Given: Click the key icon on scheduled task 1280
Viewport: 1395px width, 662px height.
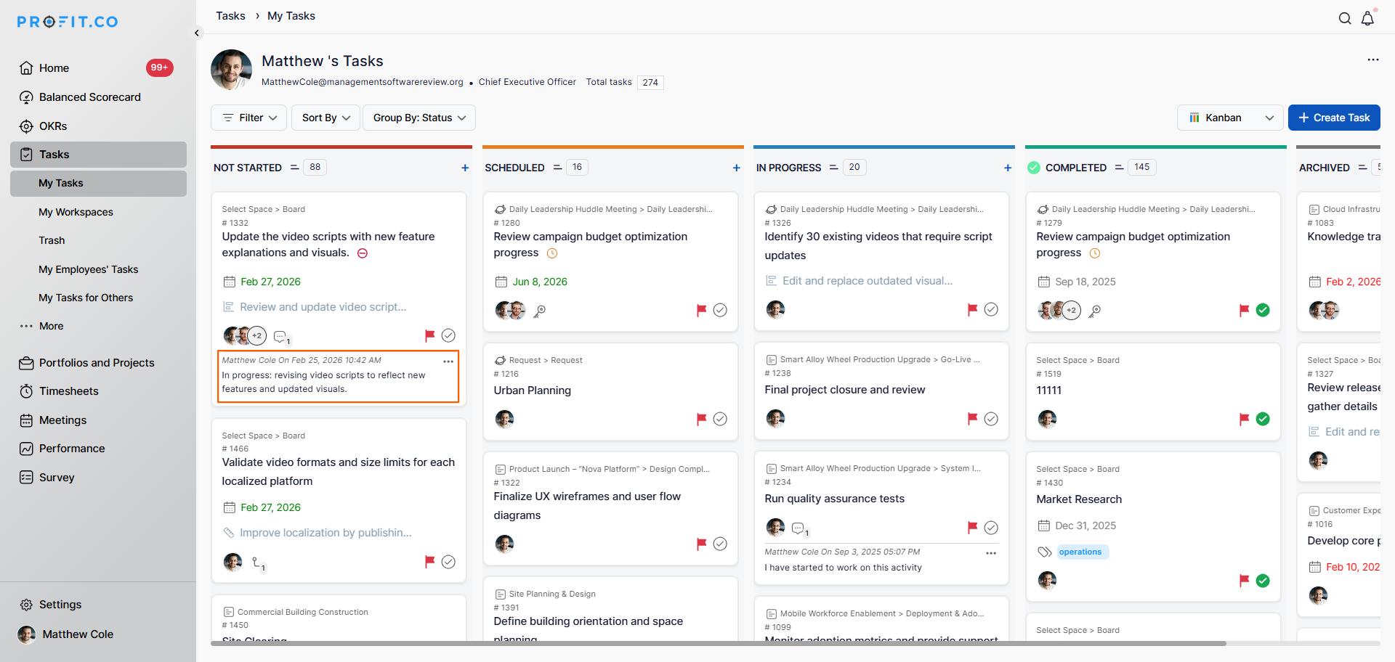Looking at the screenshot, I should (540, 311).
